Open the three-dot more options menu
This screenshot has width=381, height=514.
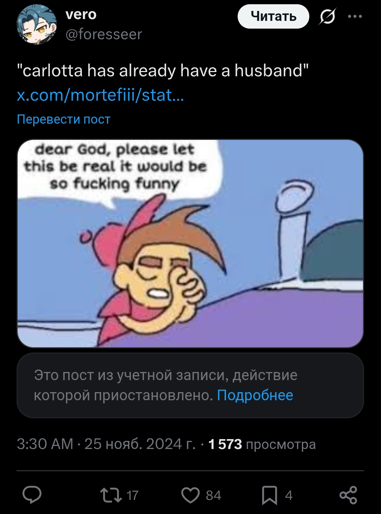355,17
